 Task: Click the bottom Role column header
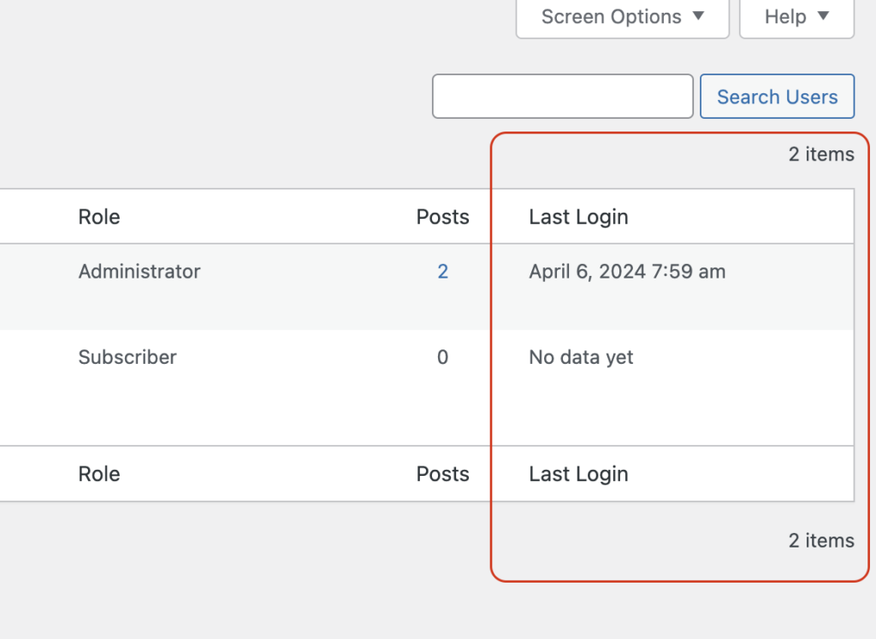tap(98, 473)
